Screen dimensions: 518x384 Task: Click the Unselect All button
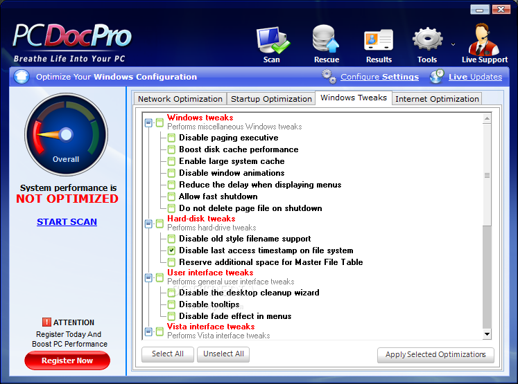pos(223,354)
